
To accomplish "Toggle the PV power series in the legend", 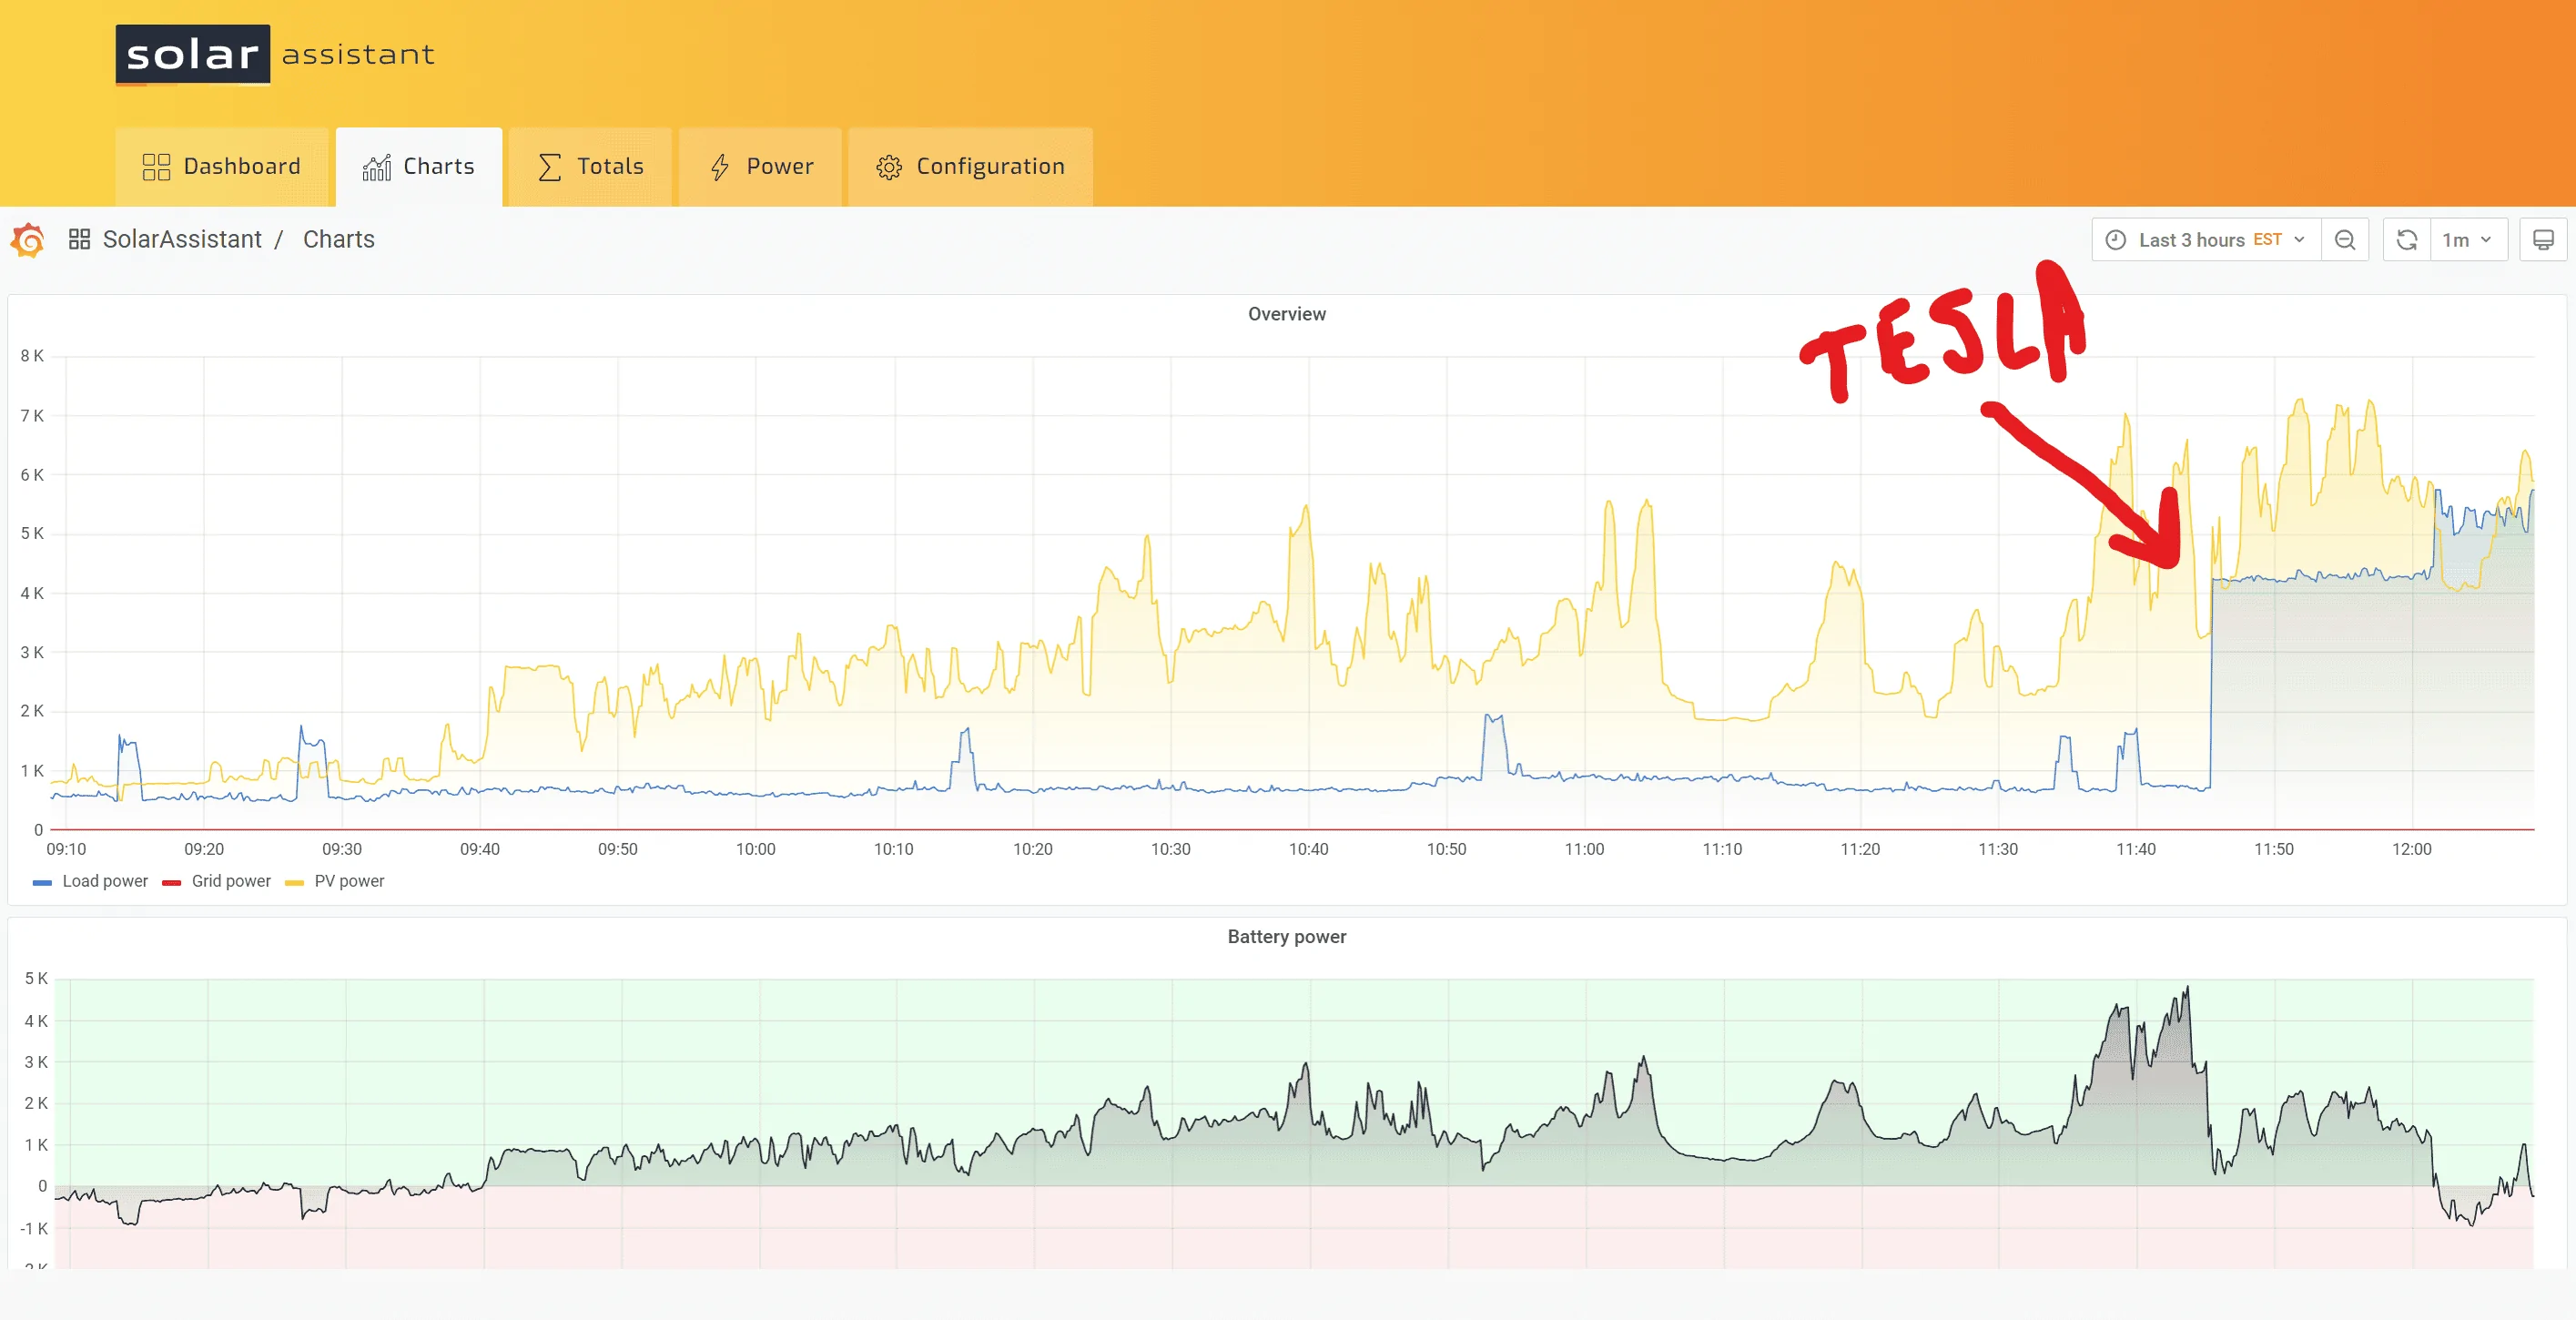I will 348,881.
